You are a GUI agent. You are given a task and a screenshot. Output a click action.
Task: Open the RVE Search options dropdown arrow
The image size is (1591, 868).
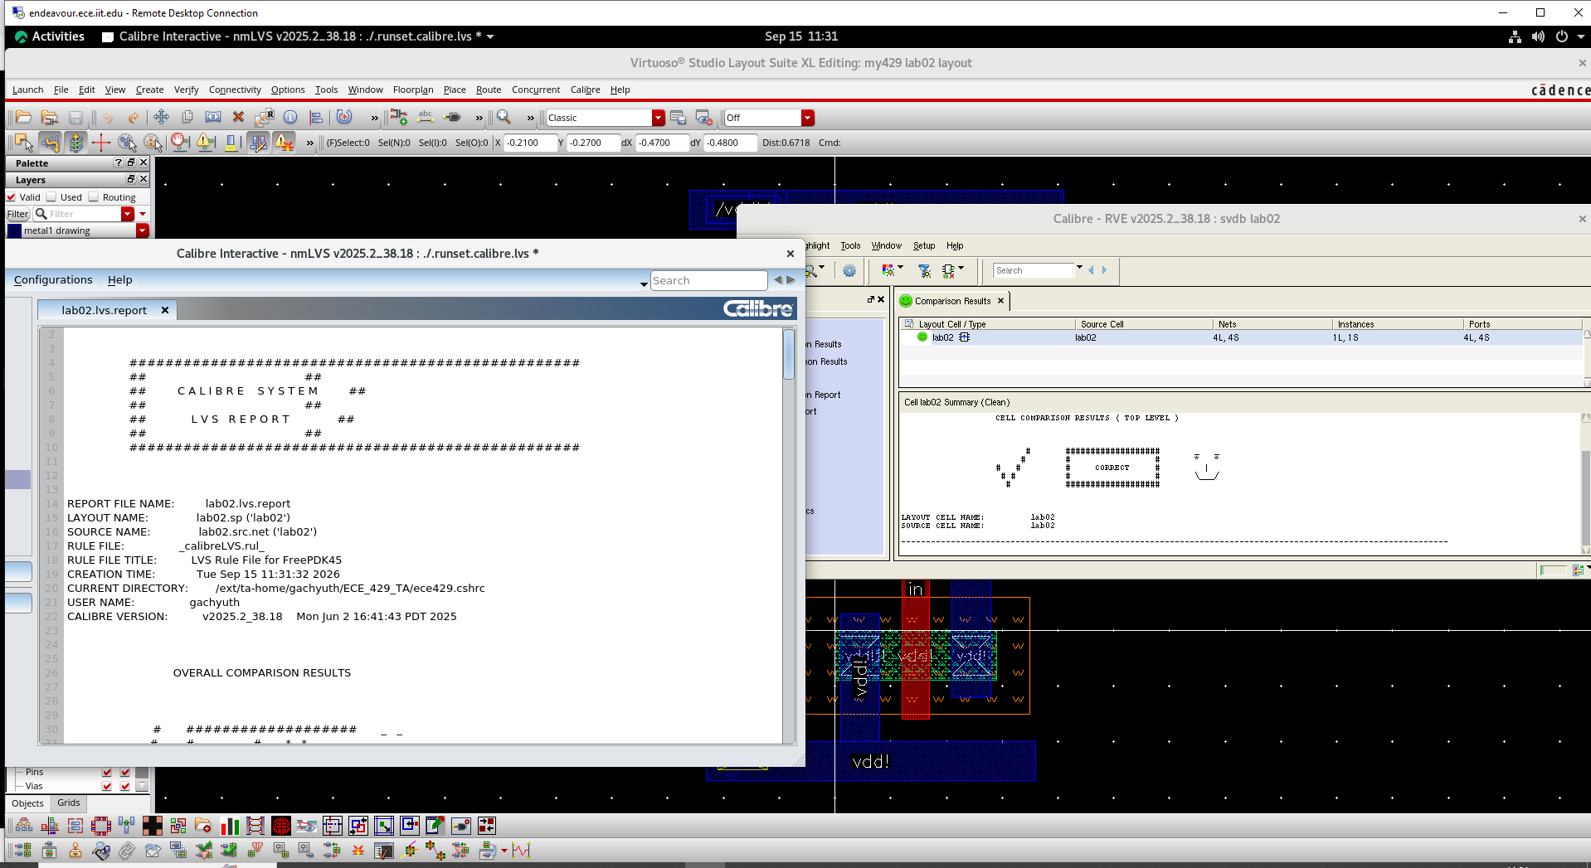(x=1079, y=268)
